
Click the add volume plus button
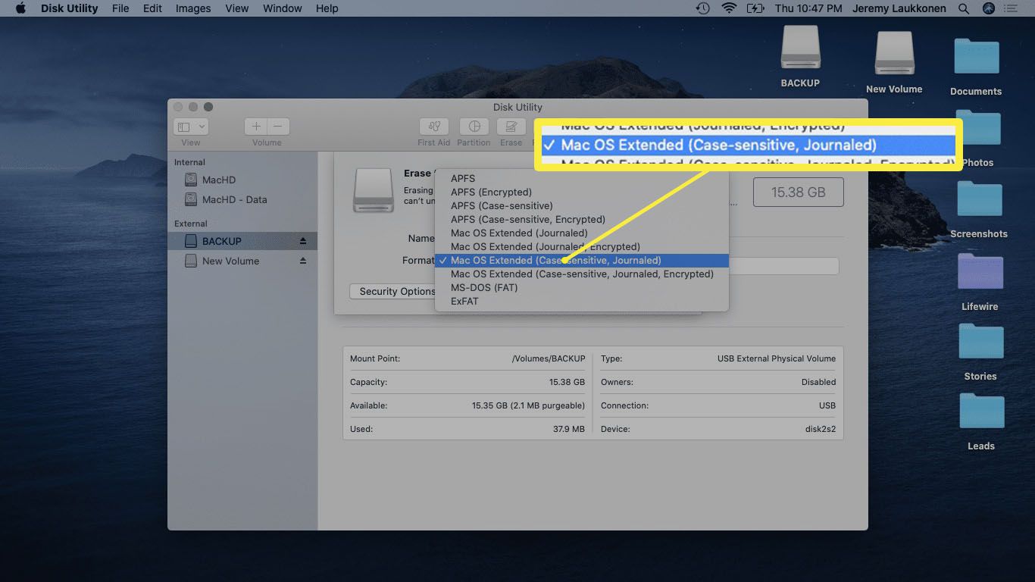click(256, 127)
